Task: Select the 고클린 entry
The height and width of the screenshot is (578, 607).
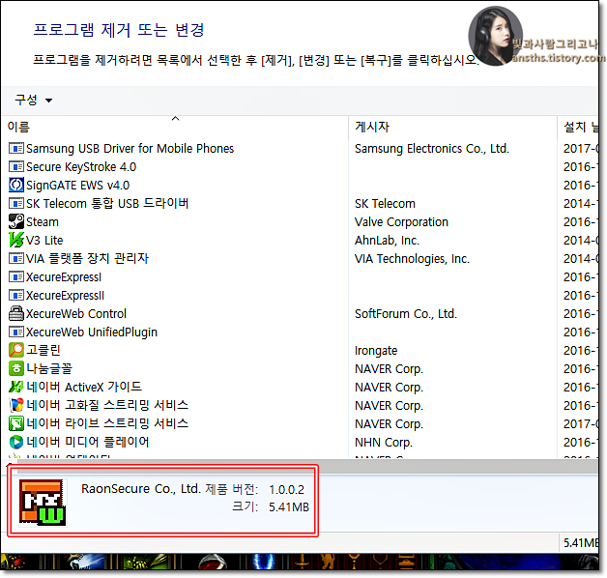Action: (x=43, y=350)
